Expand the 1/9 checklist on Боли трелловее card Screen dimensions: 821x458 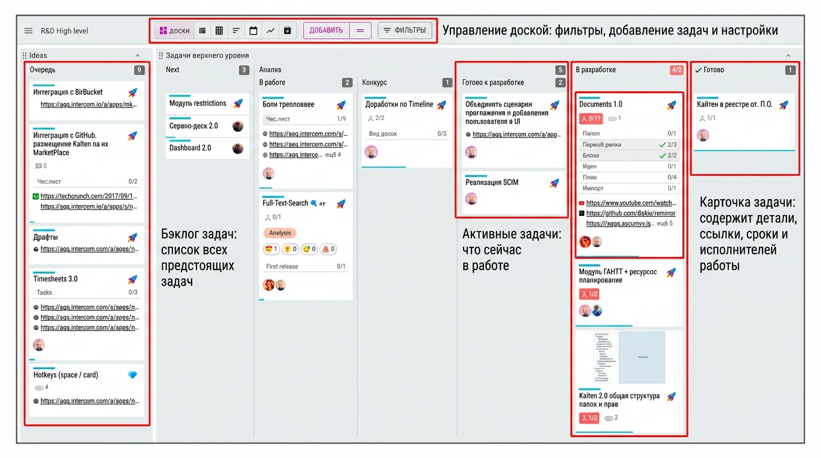[x=305, y=119]
